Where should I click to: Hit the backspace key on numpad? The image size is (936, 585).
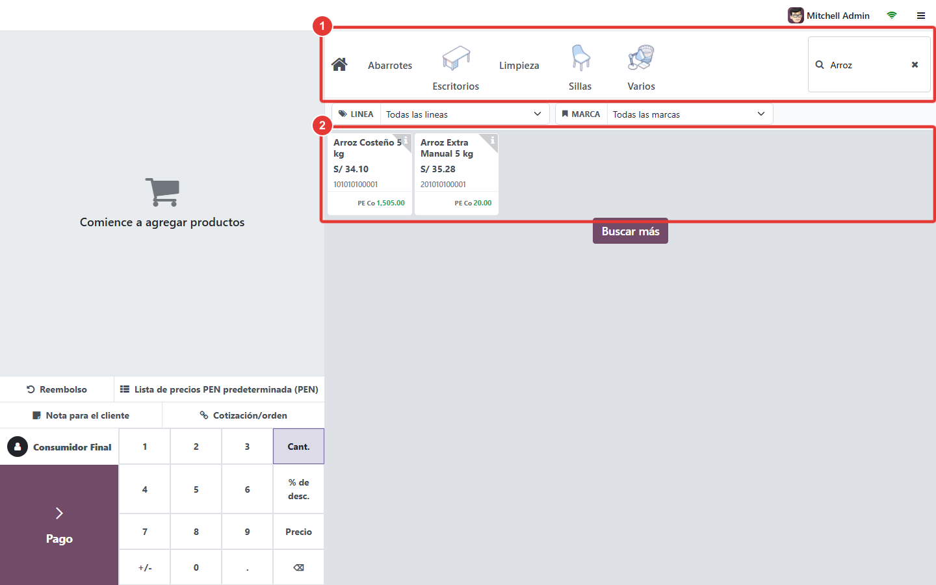pyautogui.click(x=298, y=567)
